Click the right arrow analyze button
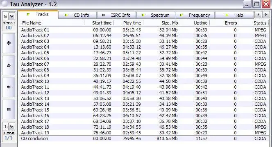The width and height of the screenshot is (272, 147). [9, 87]
